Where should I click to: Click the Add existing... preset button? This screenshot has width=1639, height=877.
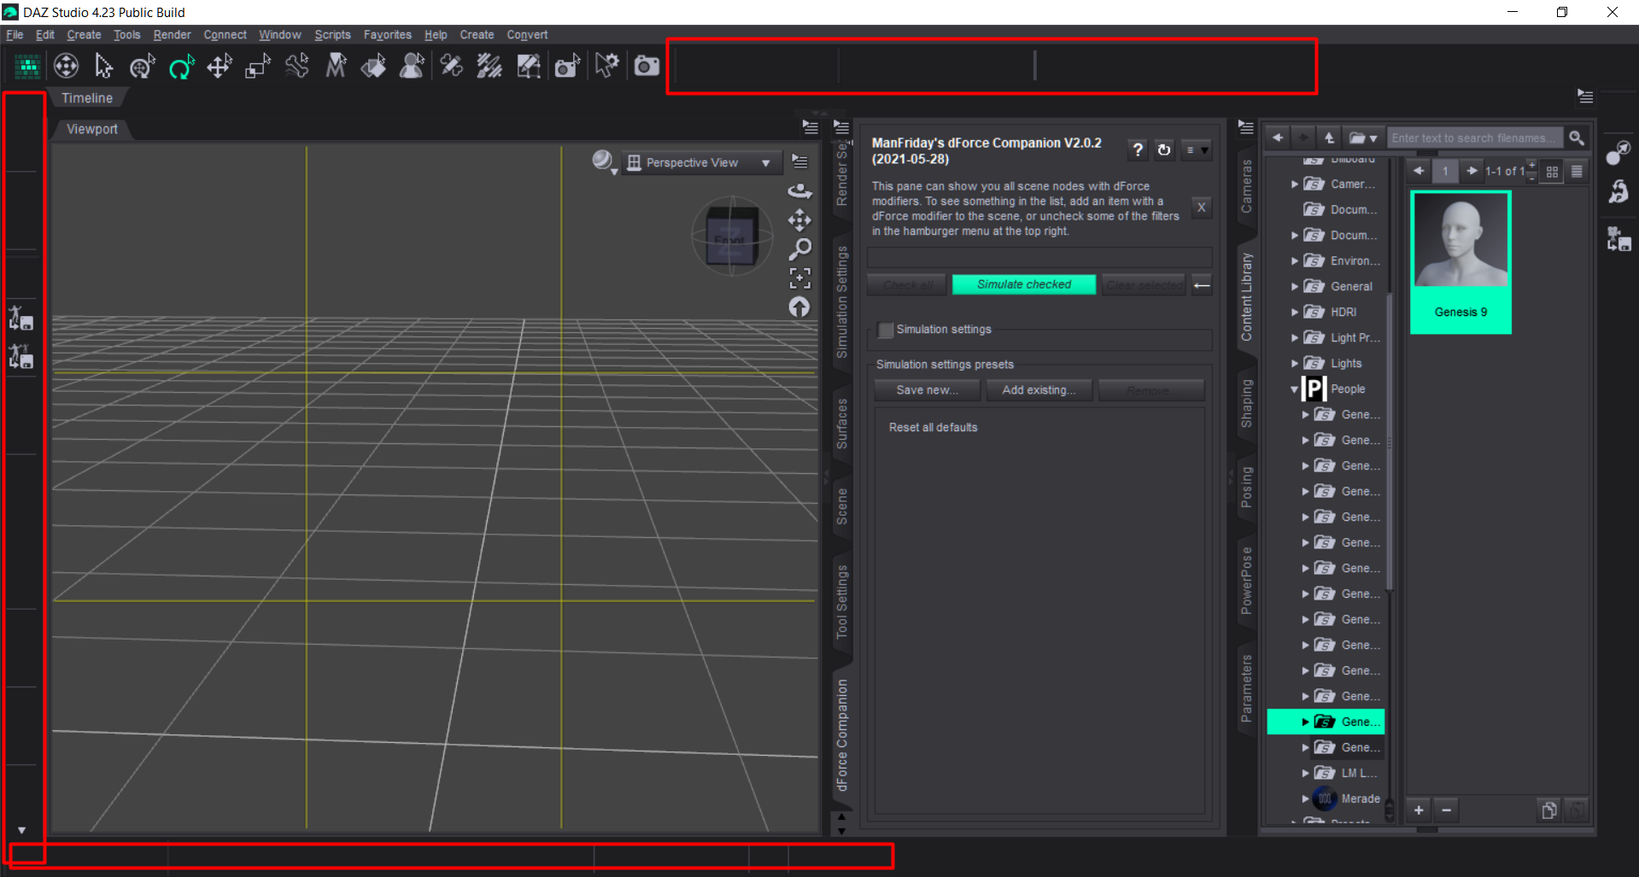(1039, 390)
